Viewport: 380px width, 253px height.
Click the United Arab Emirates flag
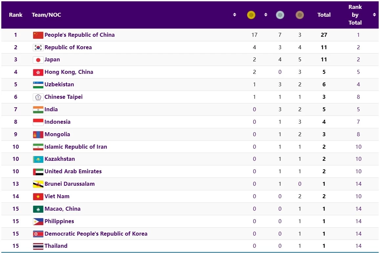click(x=38, y=172)
